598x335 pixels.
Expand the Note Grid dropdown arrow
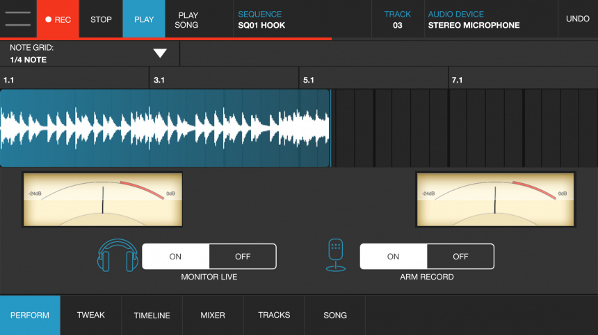(x=160, y=54)
